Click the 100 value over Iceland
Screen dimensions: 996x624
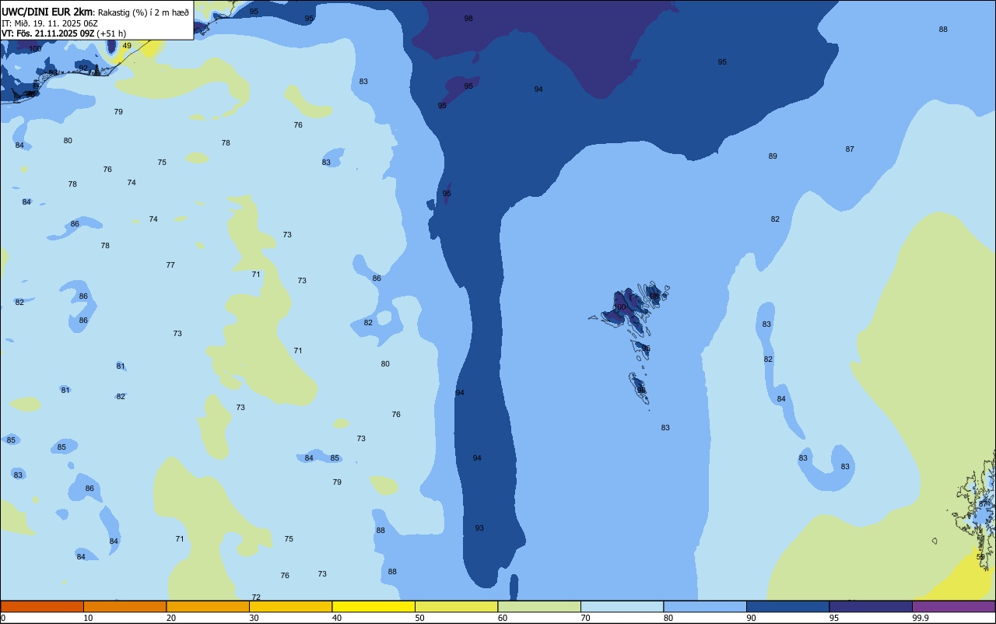[35, 49]
